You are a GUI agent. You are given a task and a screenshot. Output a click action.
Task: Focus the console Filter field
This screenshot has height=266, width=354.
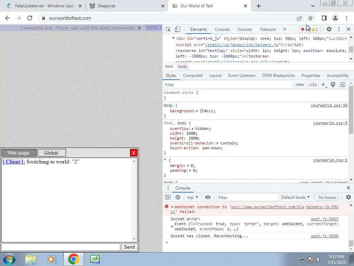(x=247, y=197)
